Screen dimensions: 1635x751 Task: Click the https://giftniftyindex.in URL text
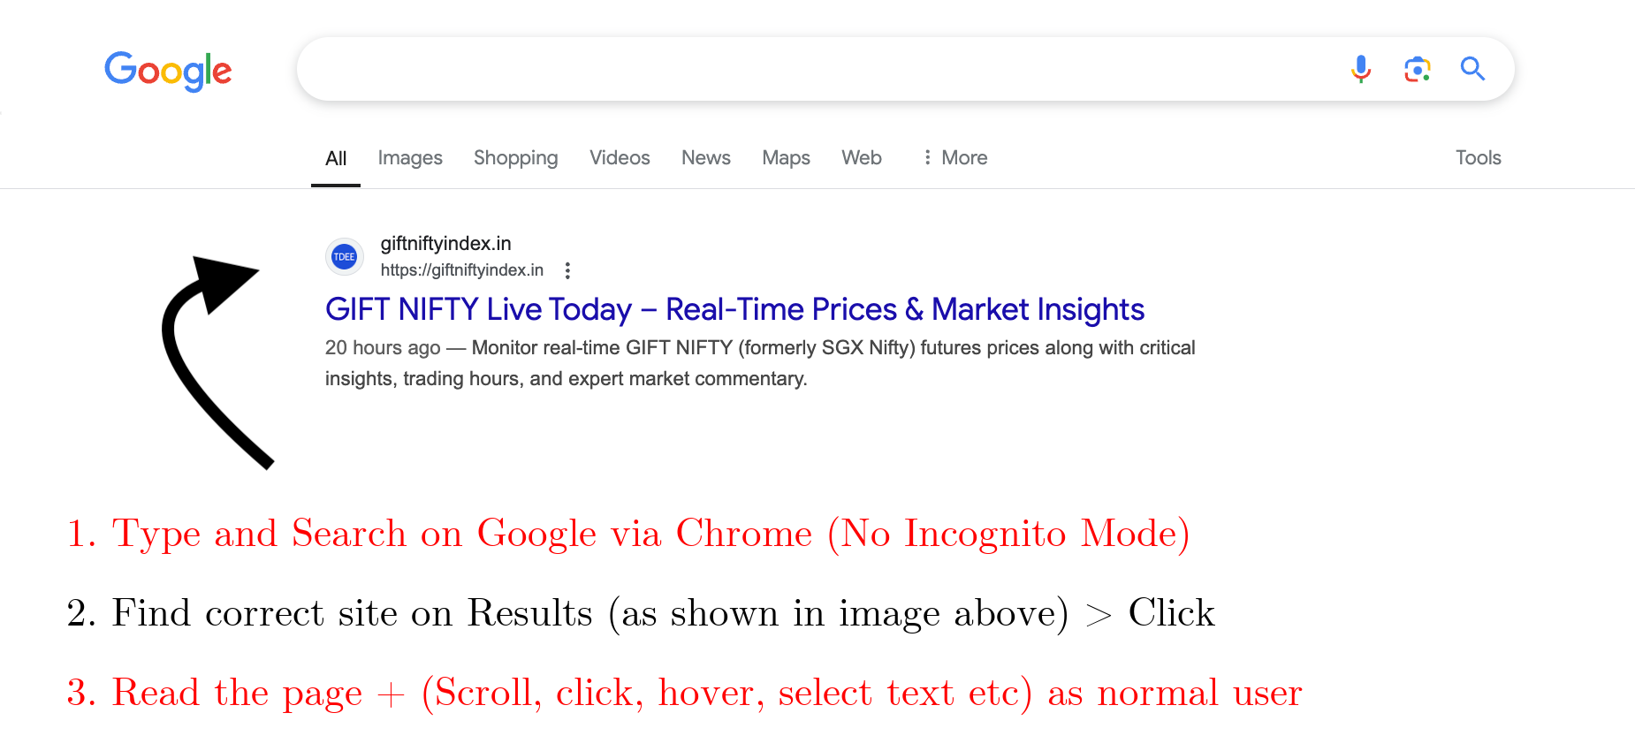(462, 270)
